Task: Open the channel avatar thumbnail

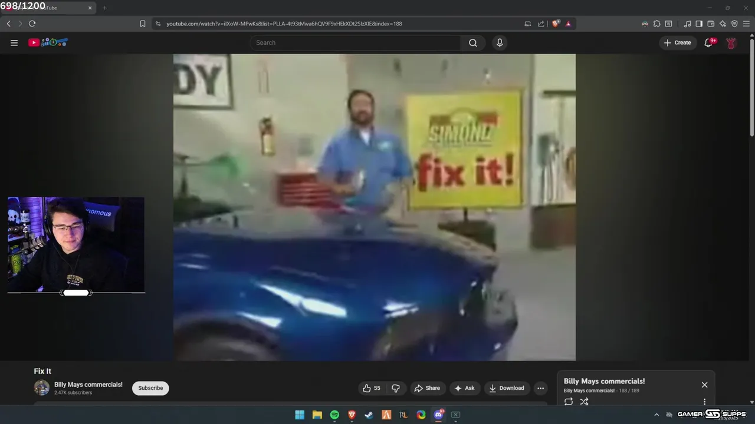Action: point(42,388)
